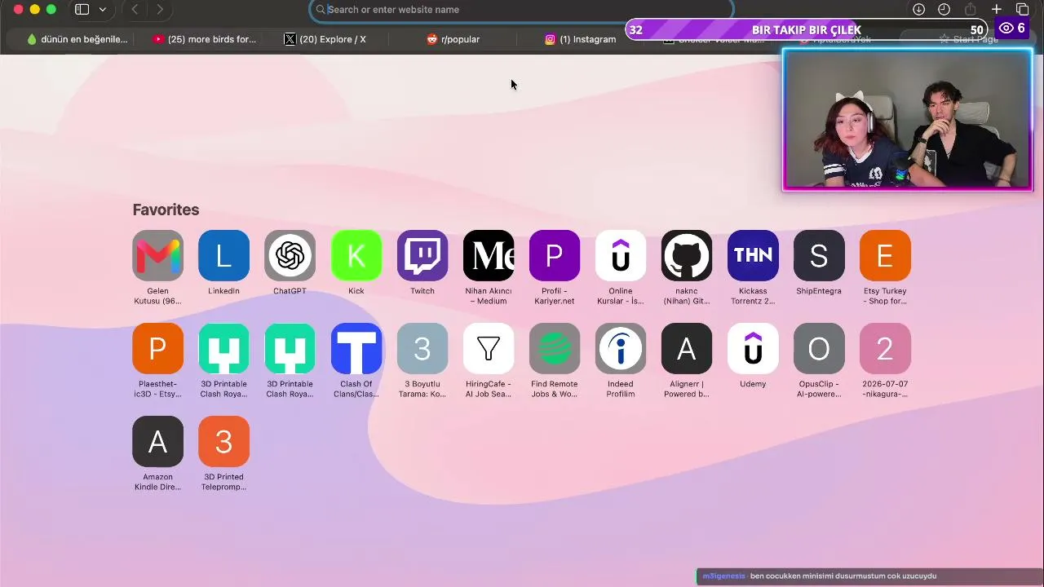This screenshot has height=587, width=1044.
Task: Switch to the more birds for... YouTube tab
Action: pyautogui.click(x=205, y=39)
